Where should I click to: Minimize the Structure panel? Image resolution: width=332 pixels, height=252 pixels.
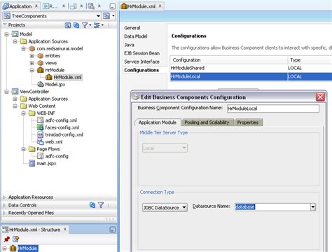(x=112, y=230)
